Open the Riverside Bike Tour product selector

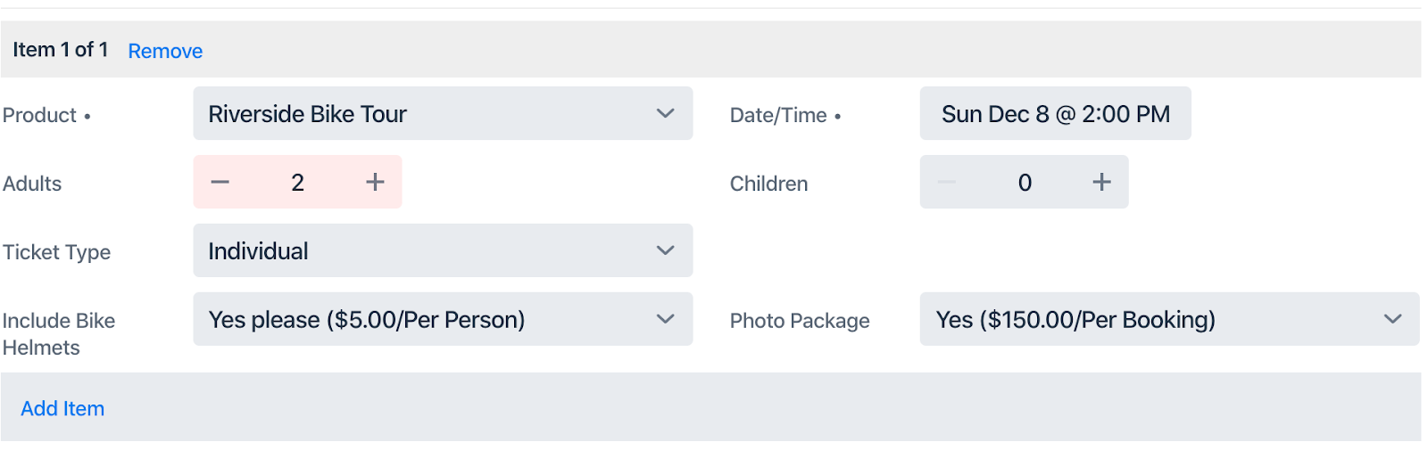coord(428,114)
